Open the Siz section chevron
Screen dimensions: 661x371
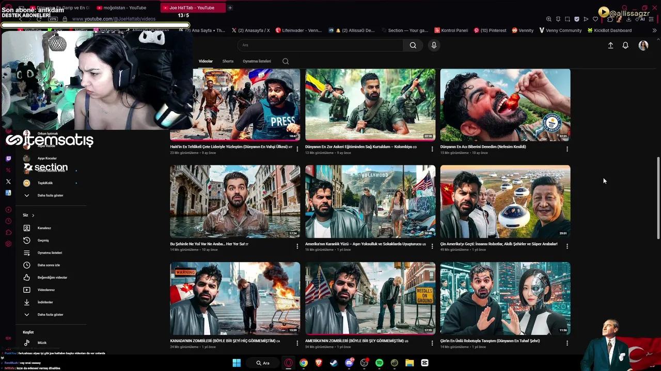(x=33, y=215)
